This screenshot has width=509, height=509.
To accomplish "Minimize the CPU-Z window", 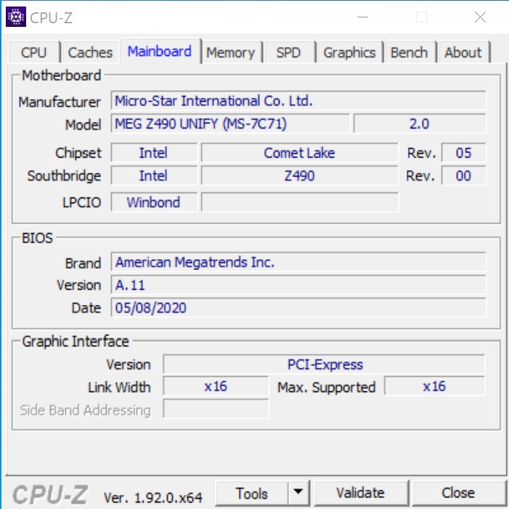I will point(362,17).
